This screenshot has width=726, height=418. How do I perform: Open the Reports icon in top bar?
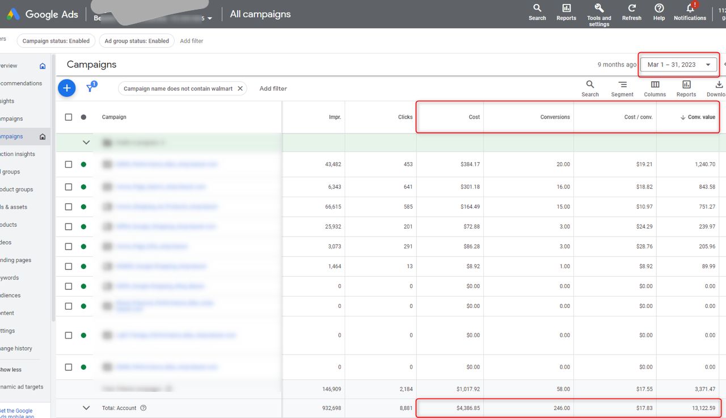[566, 9]
